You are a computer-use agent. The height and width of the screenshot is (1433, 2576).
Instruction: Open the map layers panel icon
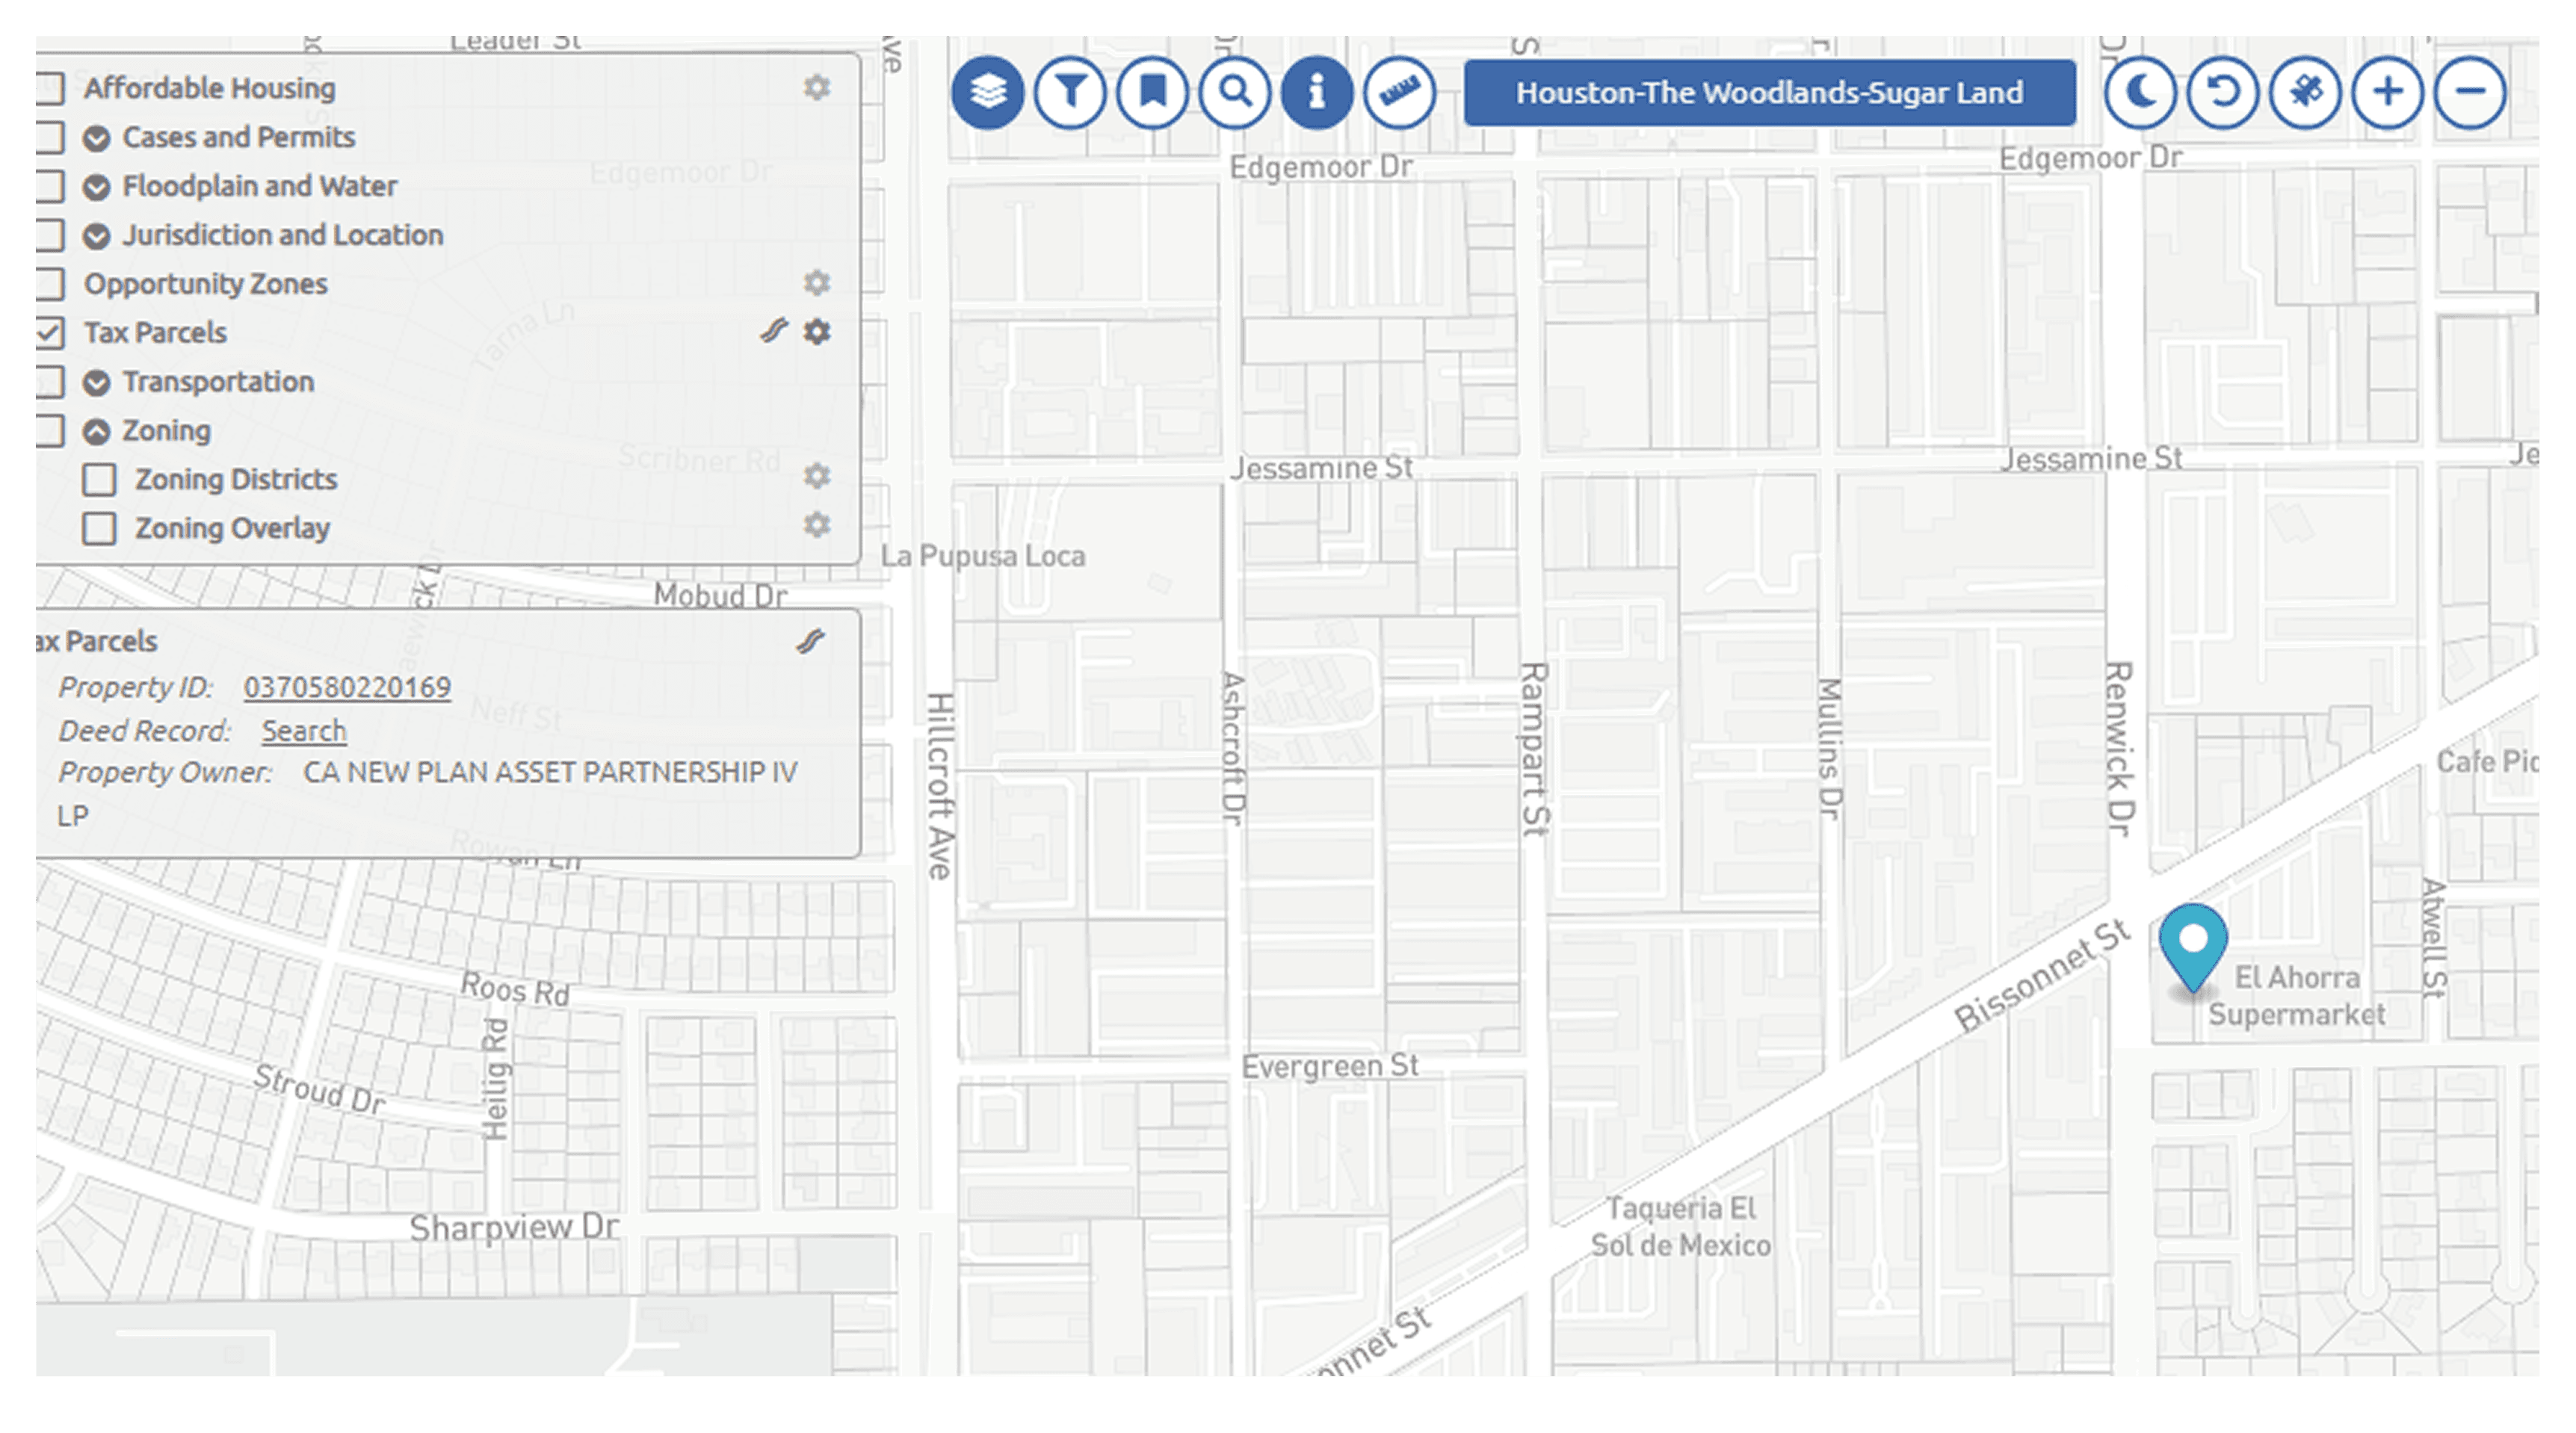pyautogui.click(x=987, y=92)
